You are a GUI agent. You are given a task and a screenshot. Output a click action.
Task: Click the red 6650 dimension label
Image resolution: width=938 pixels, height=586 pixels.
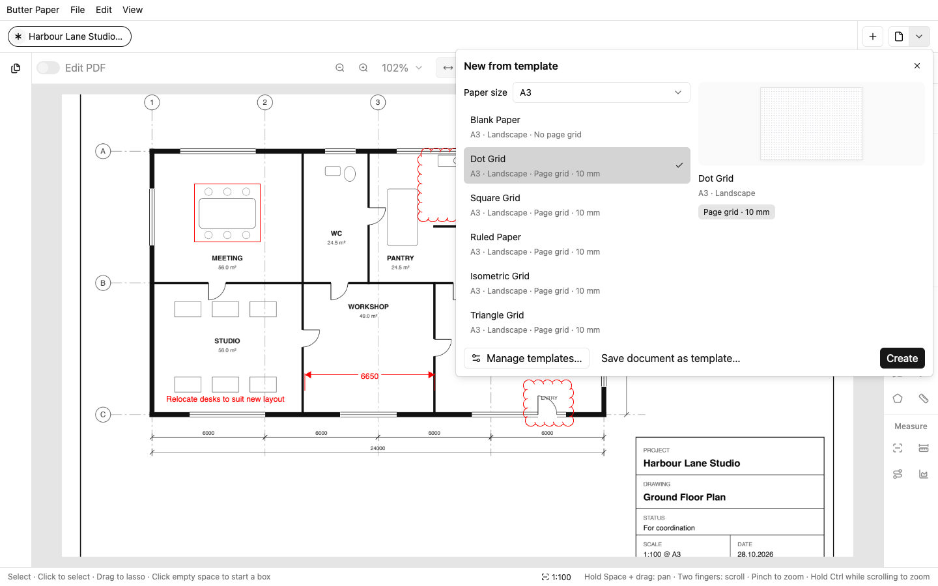[369, 376]
